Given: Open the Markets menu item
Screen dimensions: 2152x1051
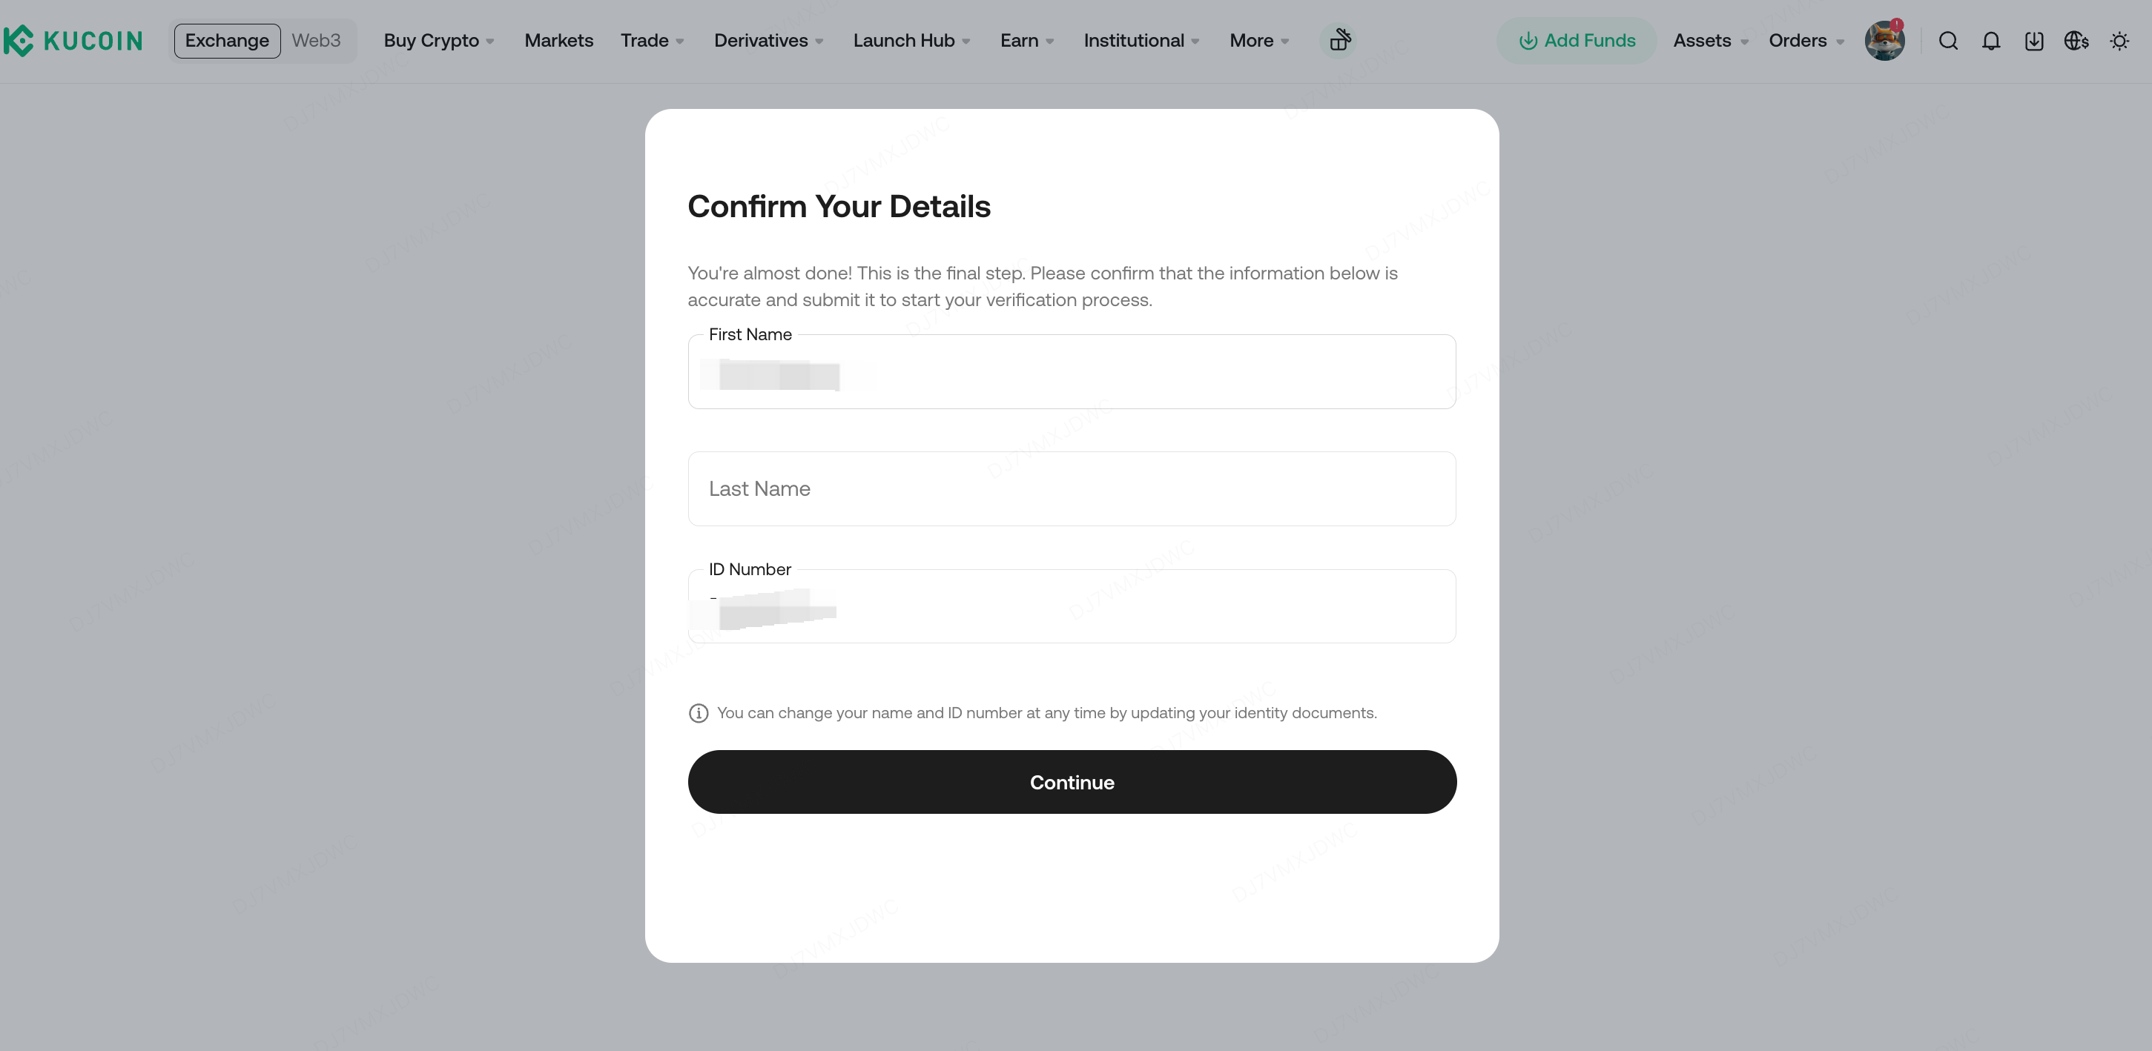Looking at the screenshot, I should coord(559,40).
